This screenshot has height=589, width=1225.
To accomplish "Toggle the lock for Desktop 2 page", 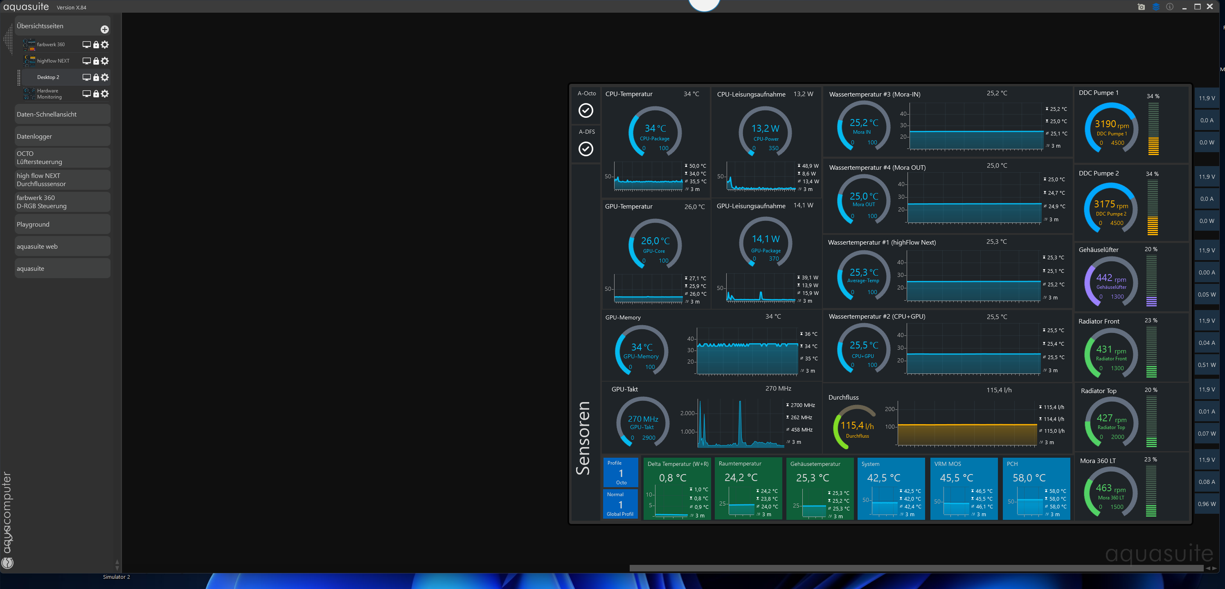I will [96, 77].
